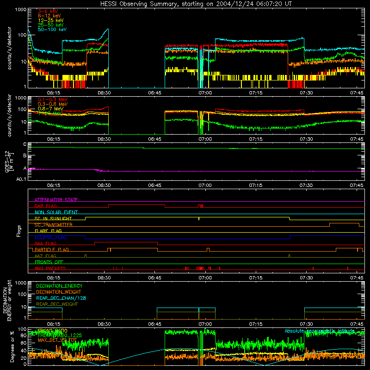Click the MAX_DET_VS_TOT legend label
Image resolution: width=370 pixels, height=370 pixels.
tap(57, 340)
